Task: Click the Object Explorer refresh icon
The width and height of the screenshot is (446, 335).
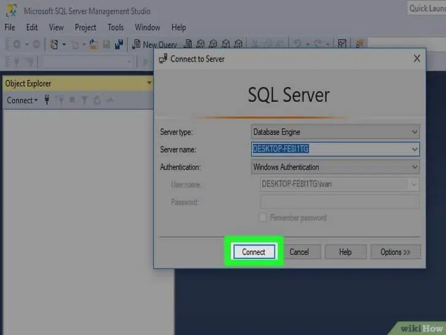Action: tap(97, 100)
